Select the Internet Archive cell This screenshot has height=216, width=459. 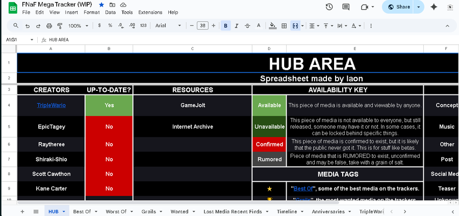coord(193,127)
